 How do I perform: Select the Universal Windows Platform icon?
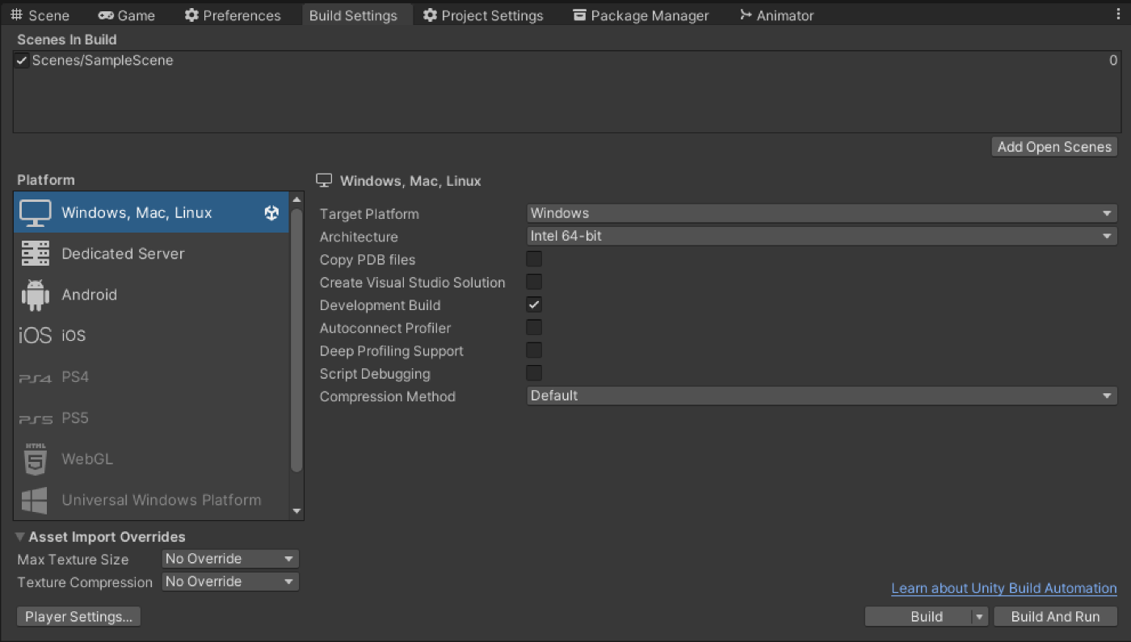(35, 500)
